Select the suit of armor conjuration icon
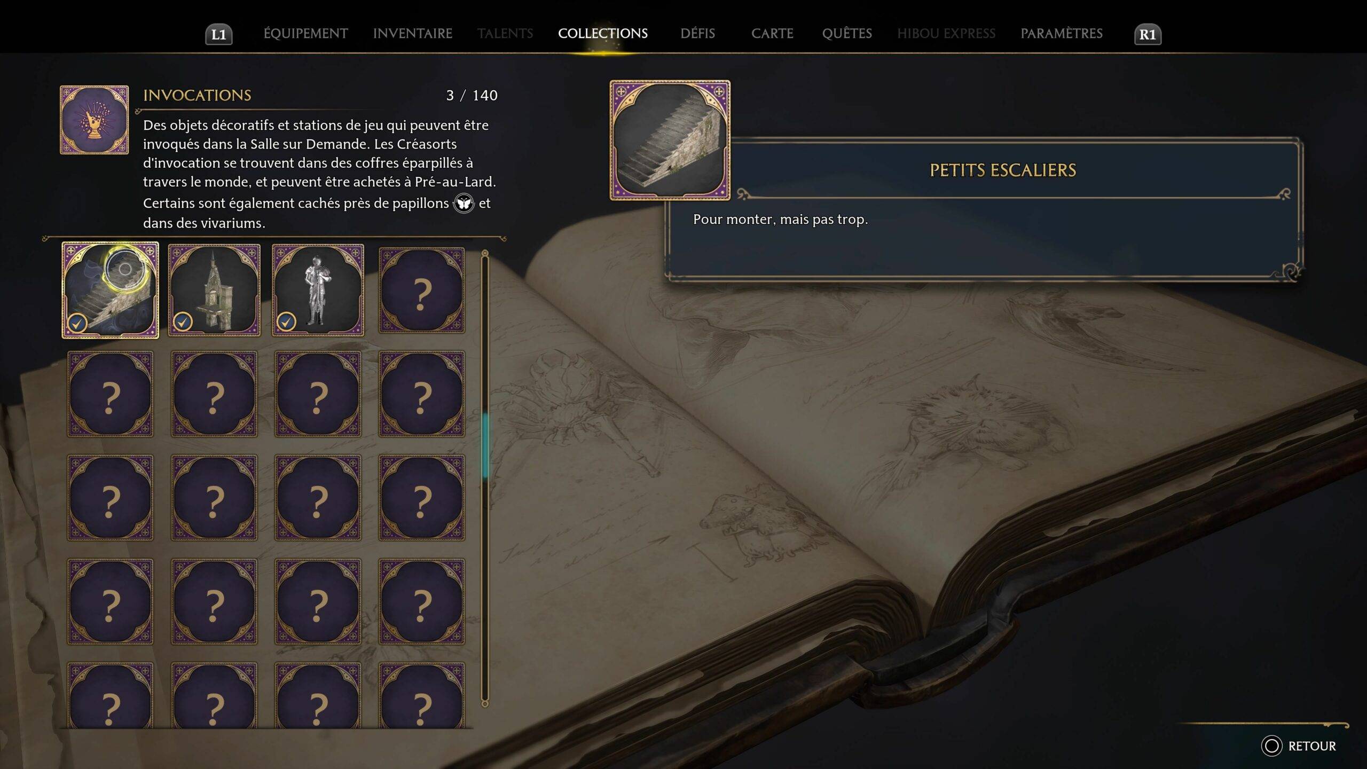 click(318, 290)
